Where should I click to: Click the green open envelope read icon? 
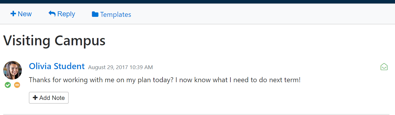384,67
